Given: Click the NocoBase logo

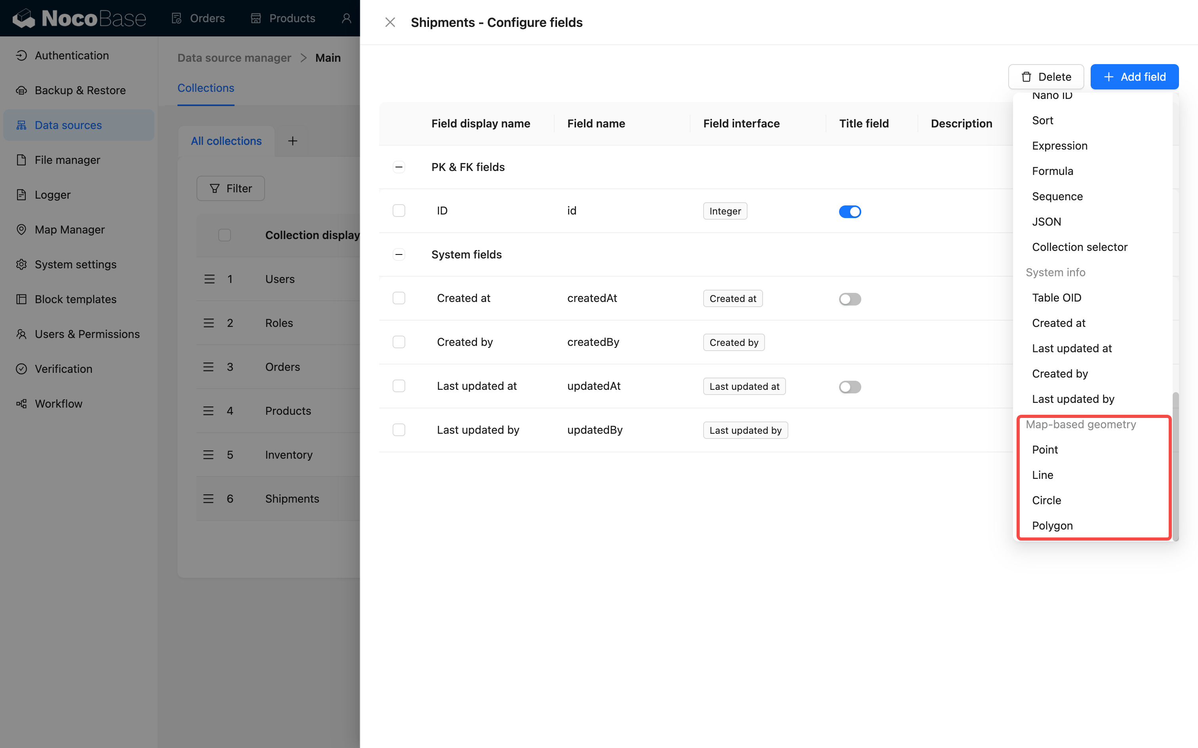Looking at the screenshot, I should pyautogui.click(x=79, y=18).
